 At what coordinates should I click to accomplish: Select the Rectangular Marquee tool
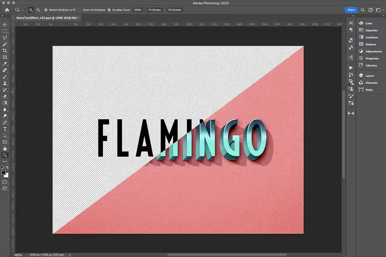pyautogui.click(x=5, y=31)
